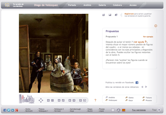Open the Acceso menu tab
This screenshot has width=166, height=115.
pyautogui.click(x=133, y=5)
